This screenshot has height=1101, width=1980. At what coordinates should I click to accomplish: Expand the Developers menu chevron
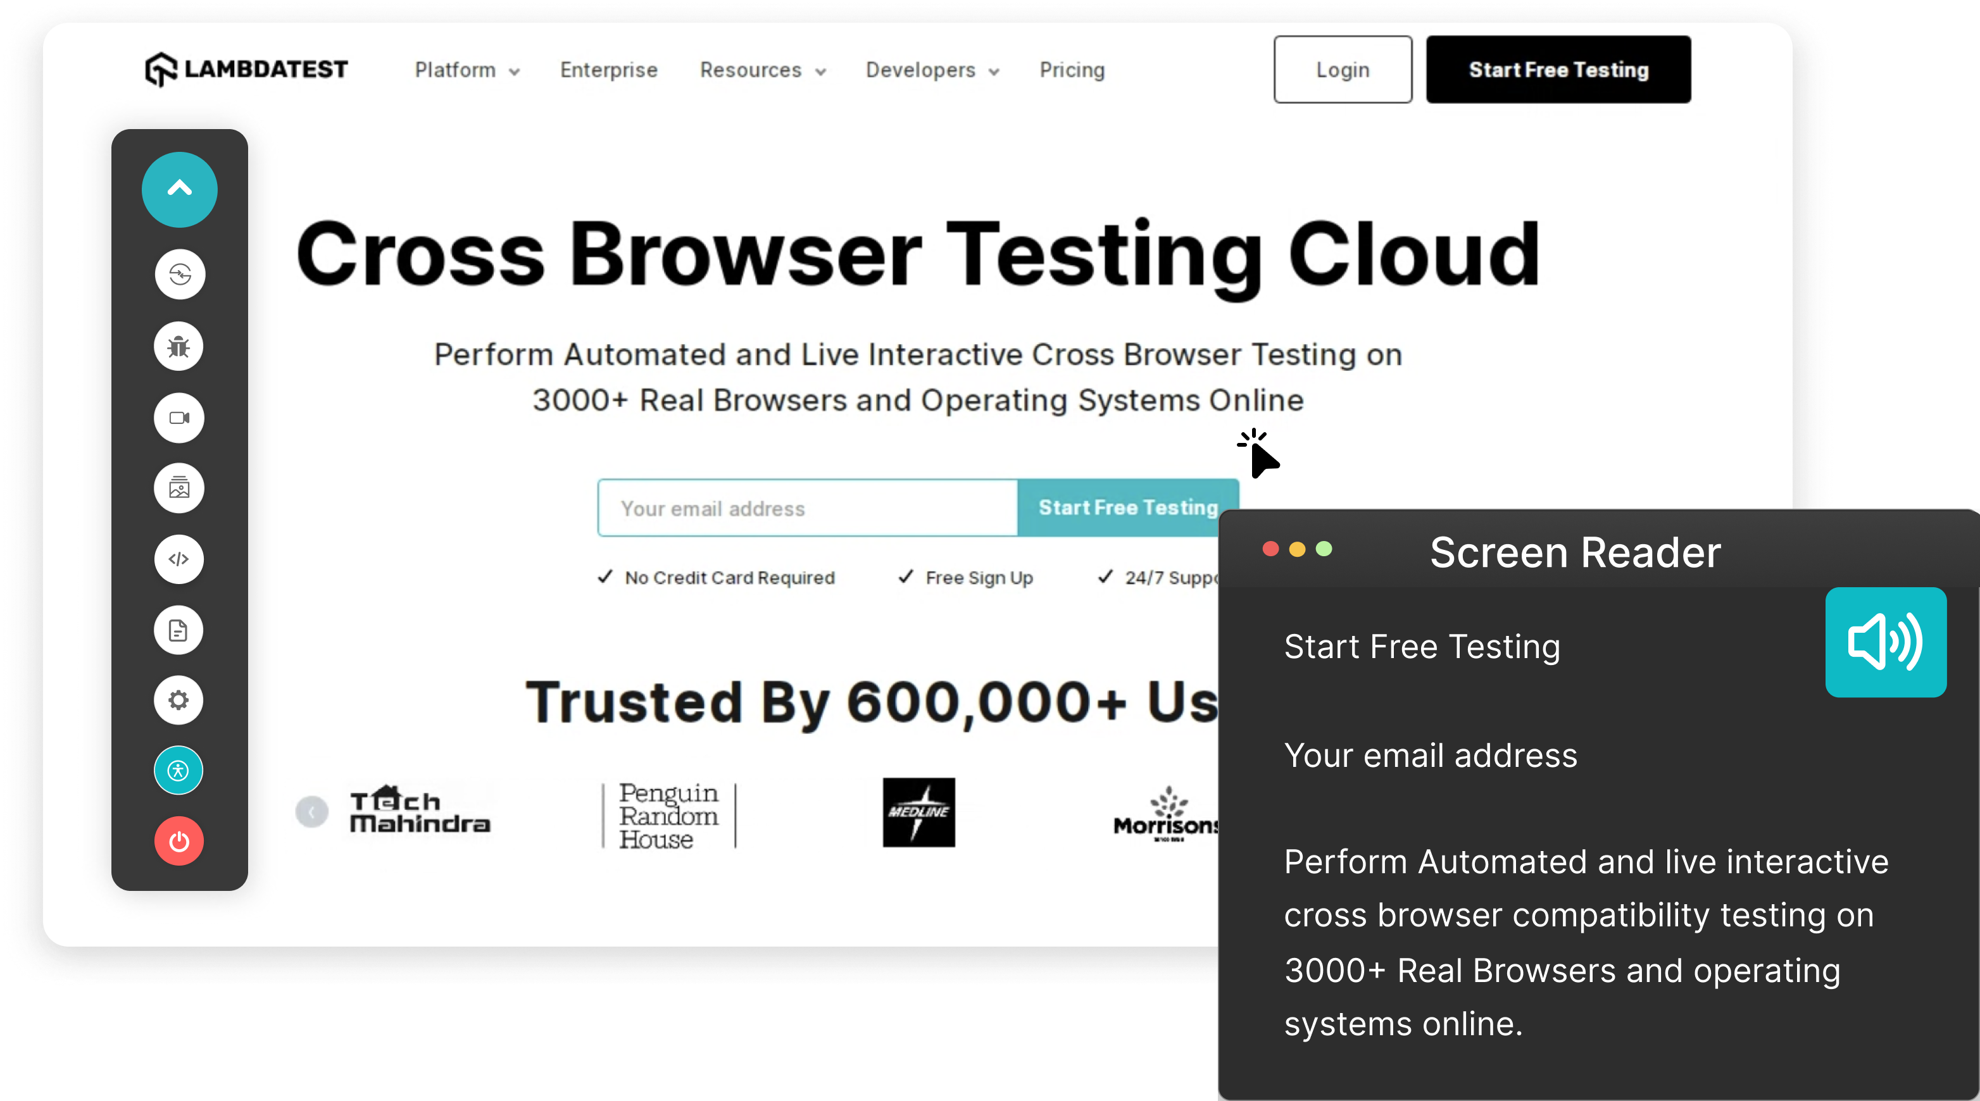[994, 72]
